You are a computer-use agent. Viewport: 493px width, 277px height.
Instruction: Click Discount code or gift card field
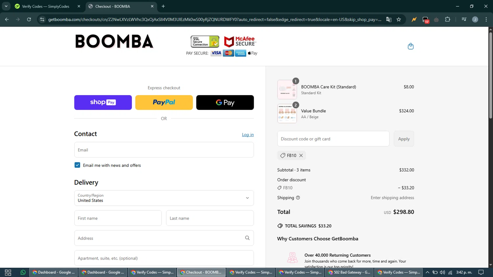(x=333, y=139)
